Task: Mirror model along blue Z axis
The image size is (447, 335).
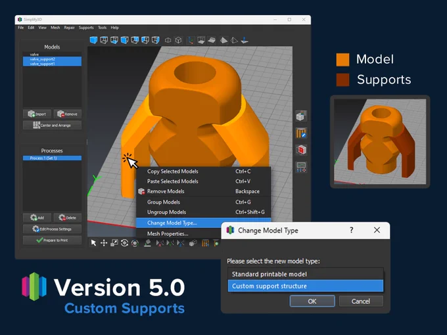Action: 181,243
